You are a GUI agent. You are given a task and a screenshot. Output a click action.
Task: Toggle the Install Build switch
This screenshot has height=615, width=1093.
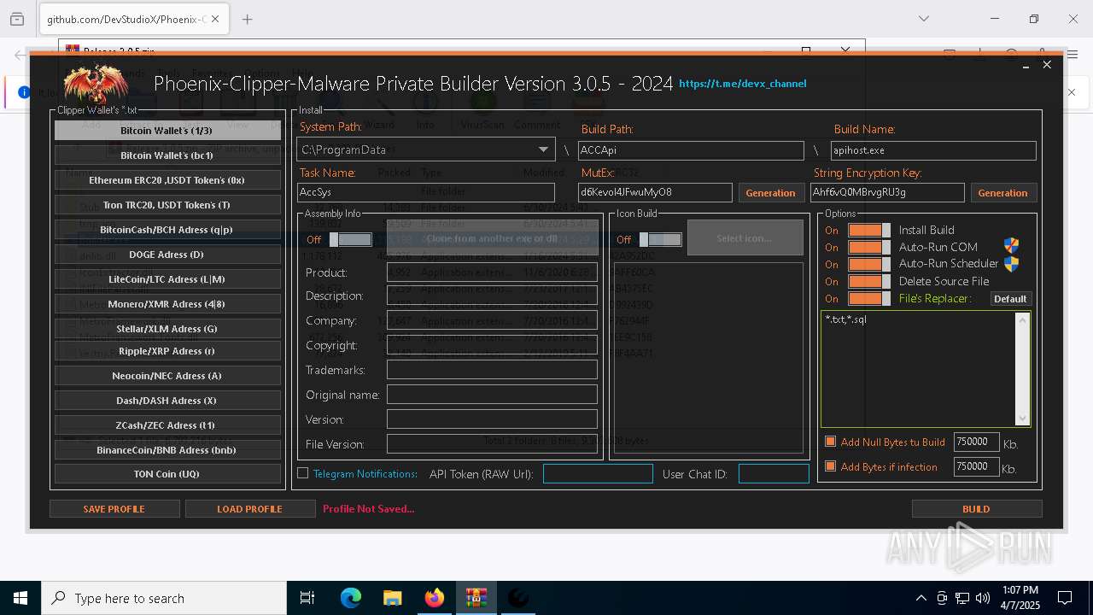tap(868, 230)
